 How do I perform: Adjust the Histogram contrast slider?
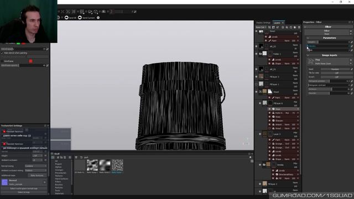coord(329,85)
